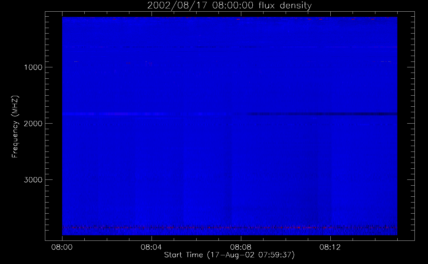Click the 08:12 time tick label

[x=330, y=247]
